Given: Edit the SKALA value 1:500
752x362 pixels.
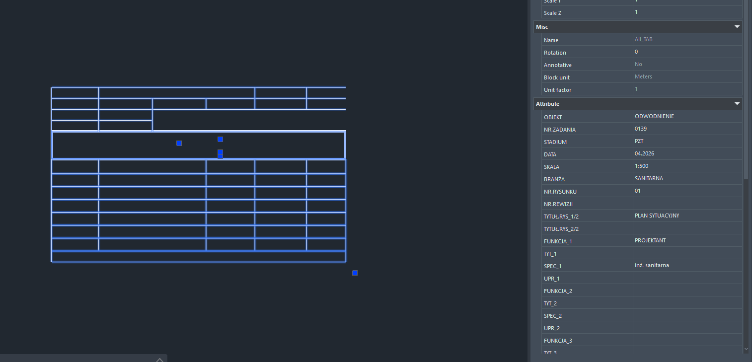Looking at the screenshot, I should (687, 166).
